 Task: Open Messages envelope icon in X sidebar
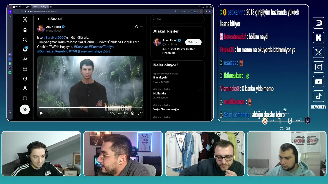pyautogui.click(x=25, y=69)
